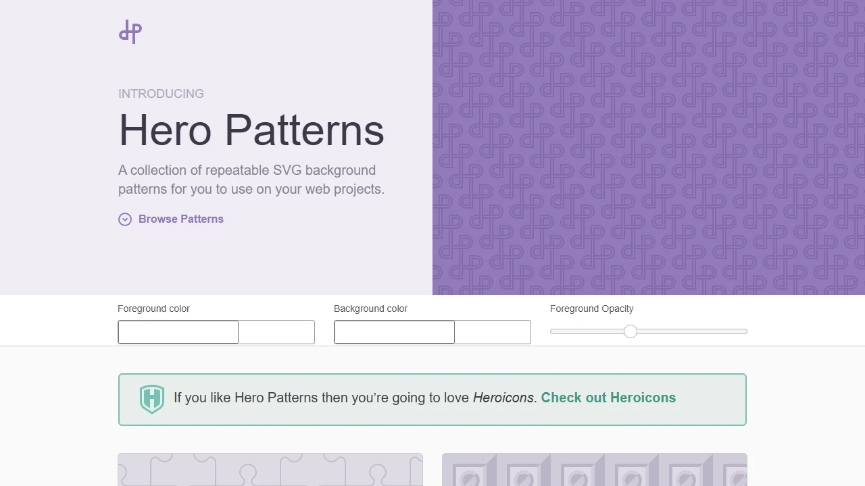Click the Hero Patterns logo icon
The height and width of the screenshot is (486, 865).
pos(130,31)
